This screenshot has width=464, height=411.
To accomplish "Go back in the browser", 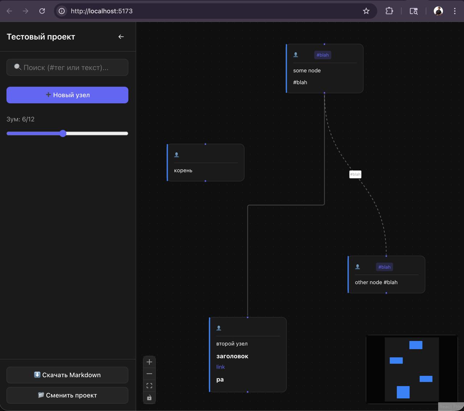I will (x=9, y=11).
